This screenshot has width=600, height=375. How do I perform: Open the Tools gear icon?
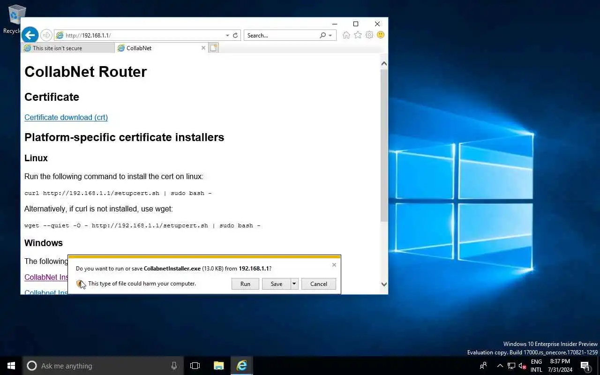(369, 35)
